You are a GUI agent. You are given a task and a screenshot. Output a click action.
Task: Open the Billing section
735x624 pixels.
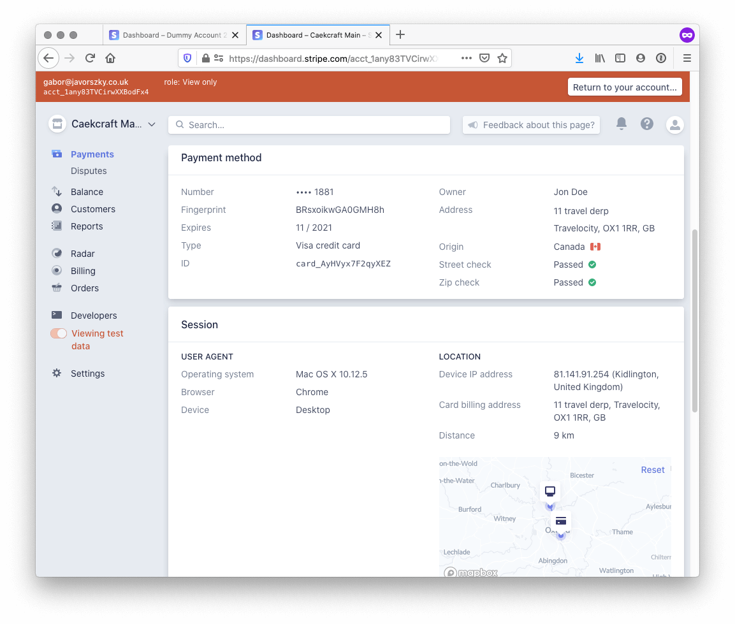pos(83,271)
